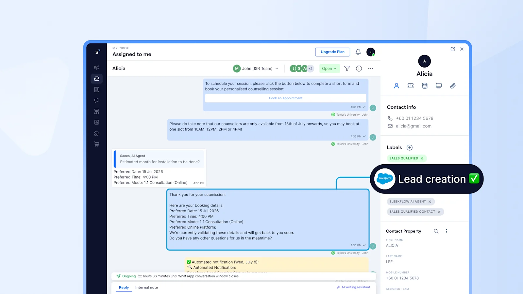Viewport: 523px width, 294px height.
Task: Click the Upgrade Plan button
Action: 332,52
